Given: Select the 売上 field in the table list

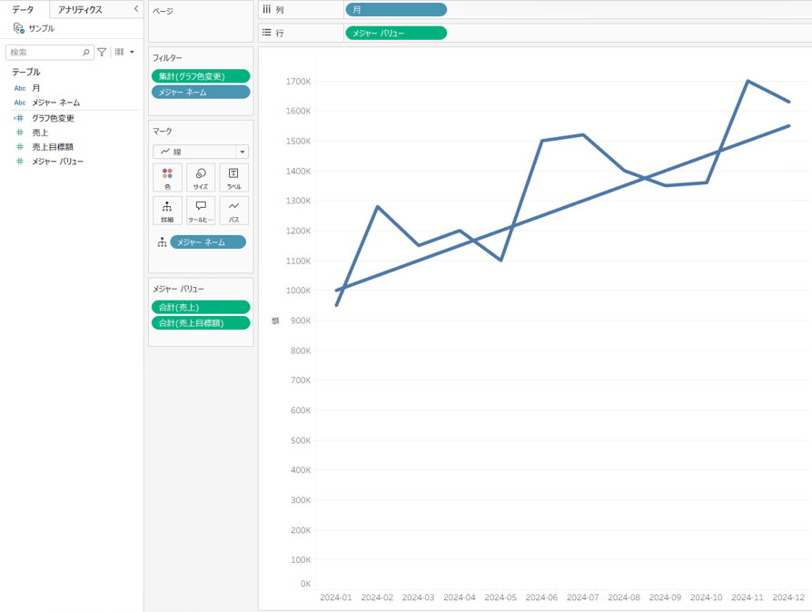Looking at the screenshot, I should (40, 133).
